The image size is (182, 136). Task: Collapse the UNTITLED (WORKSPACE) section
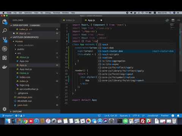click(25, 37)
